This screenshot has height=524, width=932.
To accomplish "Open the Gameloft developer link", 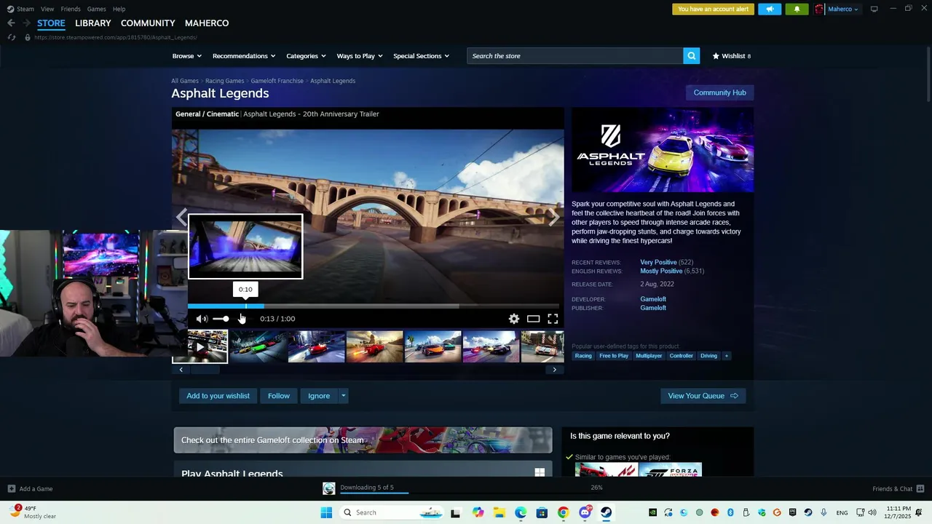I will 653,299.
